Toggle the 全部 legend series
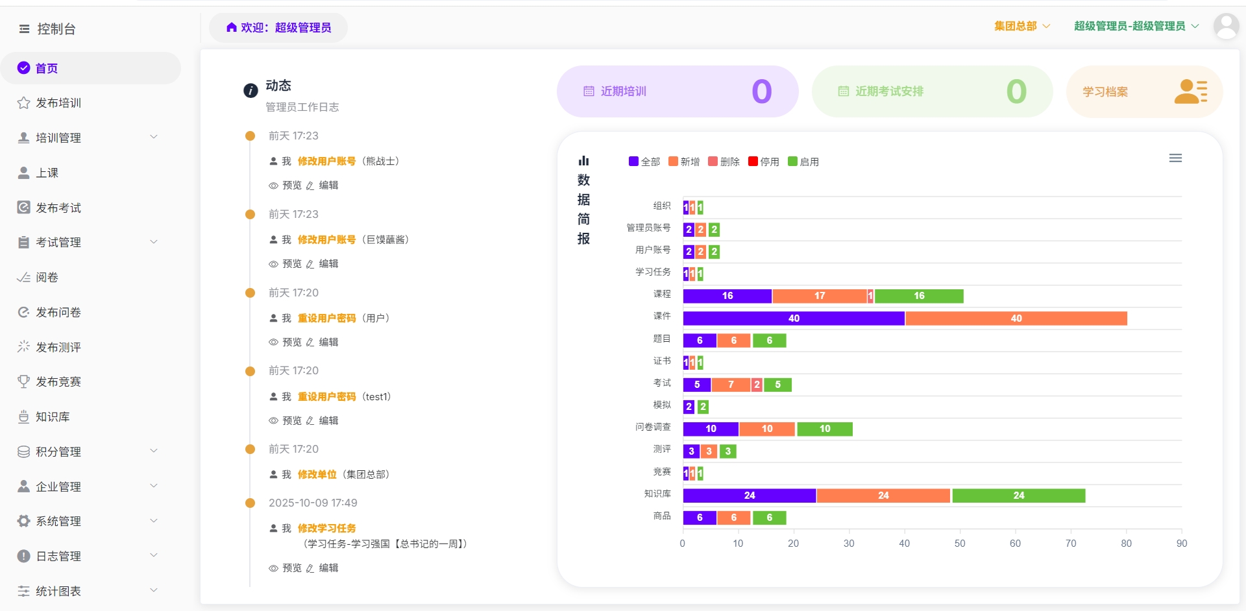The width and height of the screenshot is (1246, 611). point(644,162)
